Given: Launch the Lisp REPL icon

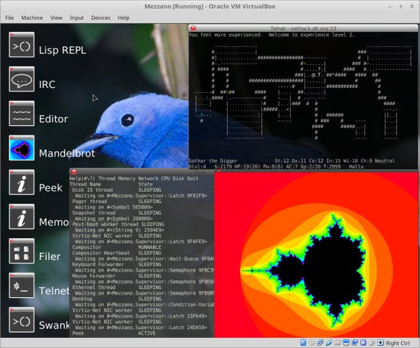Looking at the screenshot, I should 22,45.
